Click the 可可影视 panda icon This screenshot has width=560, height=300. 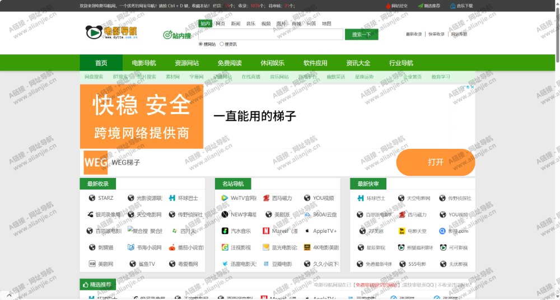[443, 247]
